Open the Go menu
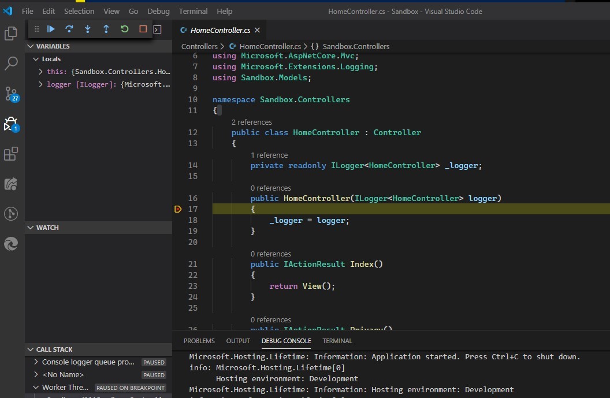Screen dimensions: 610x398 [133, 12]
